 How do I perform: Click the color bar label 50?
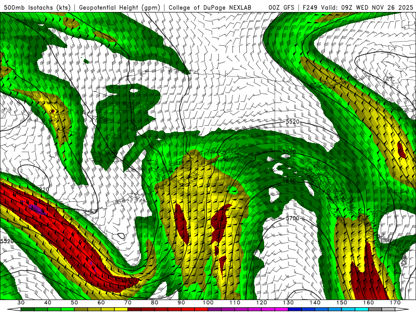click(74, 303)
